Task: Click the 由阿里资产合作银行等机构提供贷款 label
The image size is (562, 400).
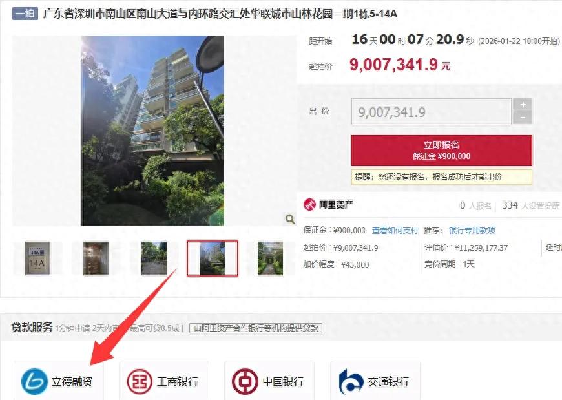Action: tap(256, 328)
